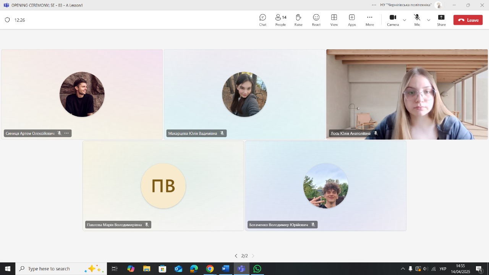Viewport: 489px width, 275px height.
Task: Click the ПВ initials avatar
Action: (x=163, y=186)
